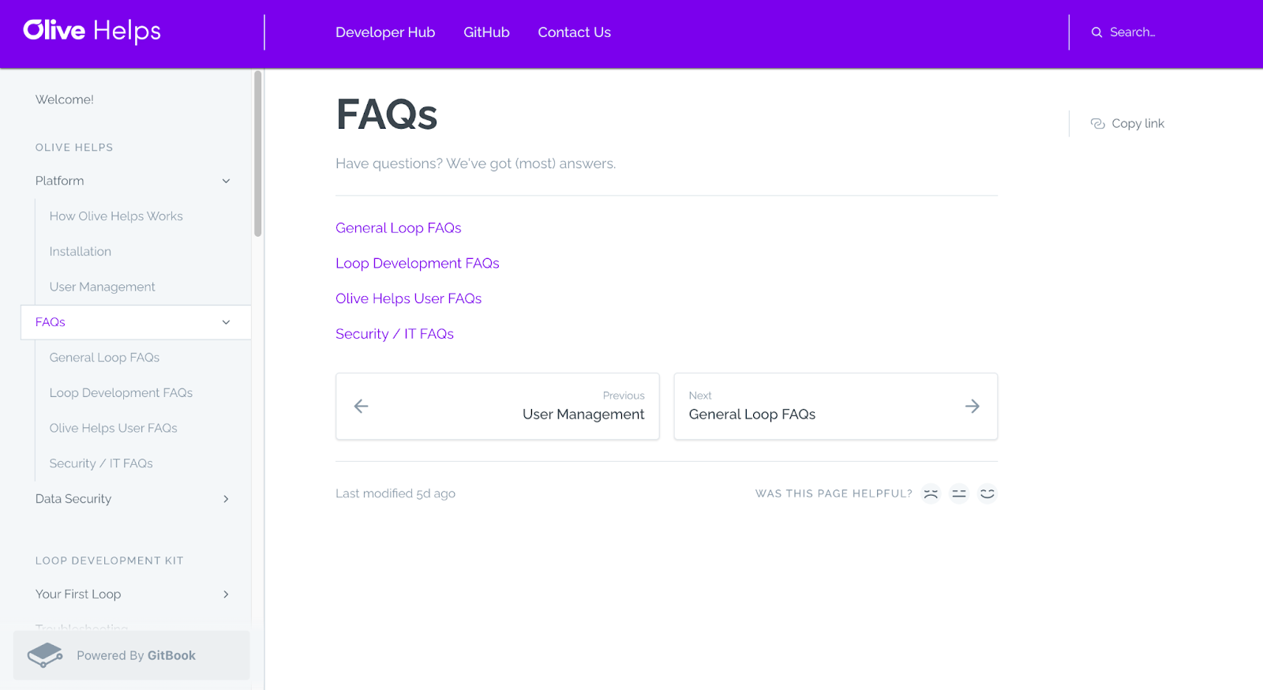The width and height of the screenshot is (1263, 690).
Task: Rate page with the happy face icon
Action: point(988,493)
